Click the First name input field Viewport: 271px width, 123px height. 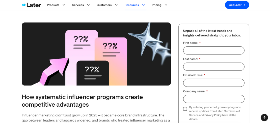[214, 50]
